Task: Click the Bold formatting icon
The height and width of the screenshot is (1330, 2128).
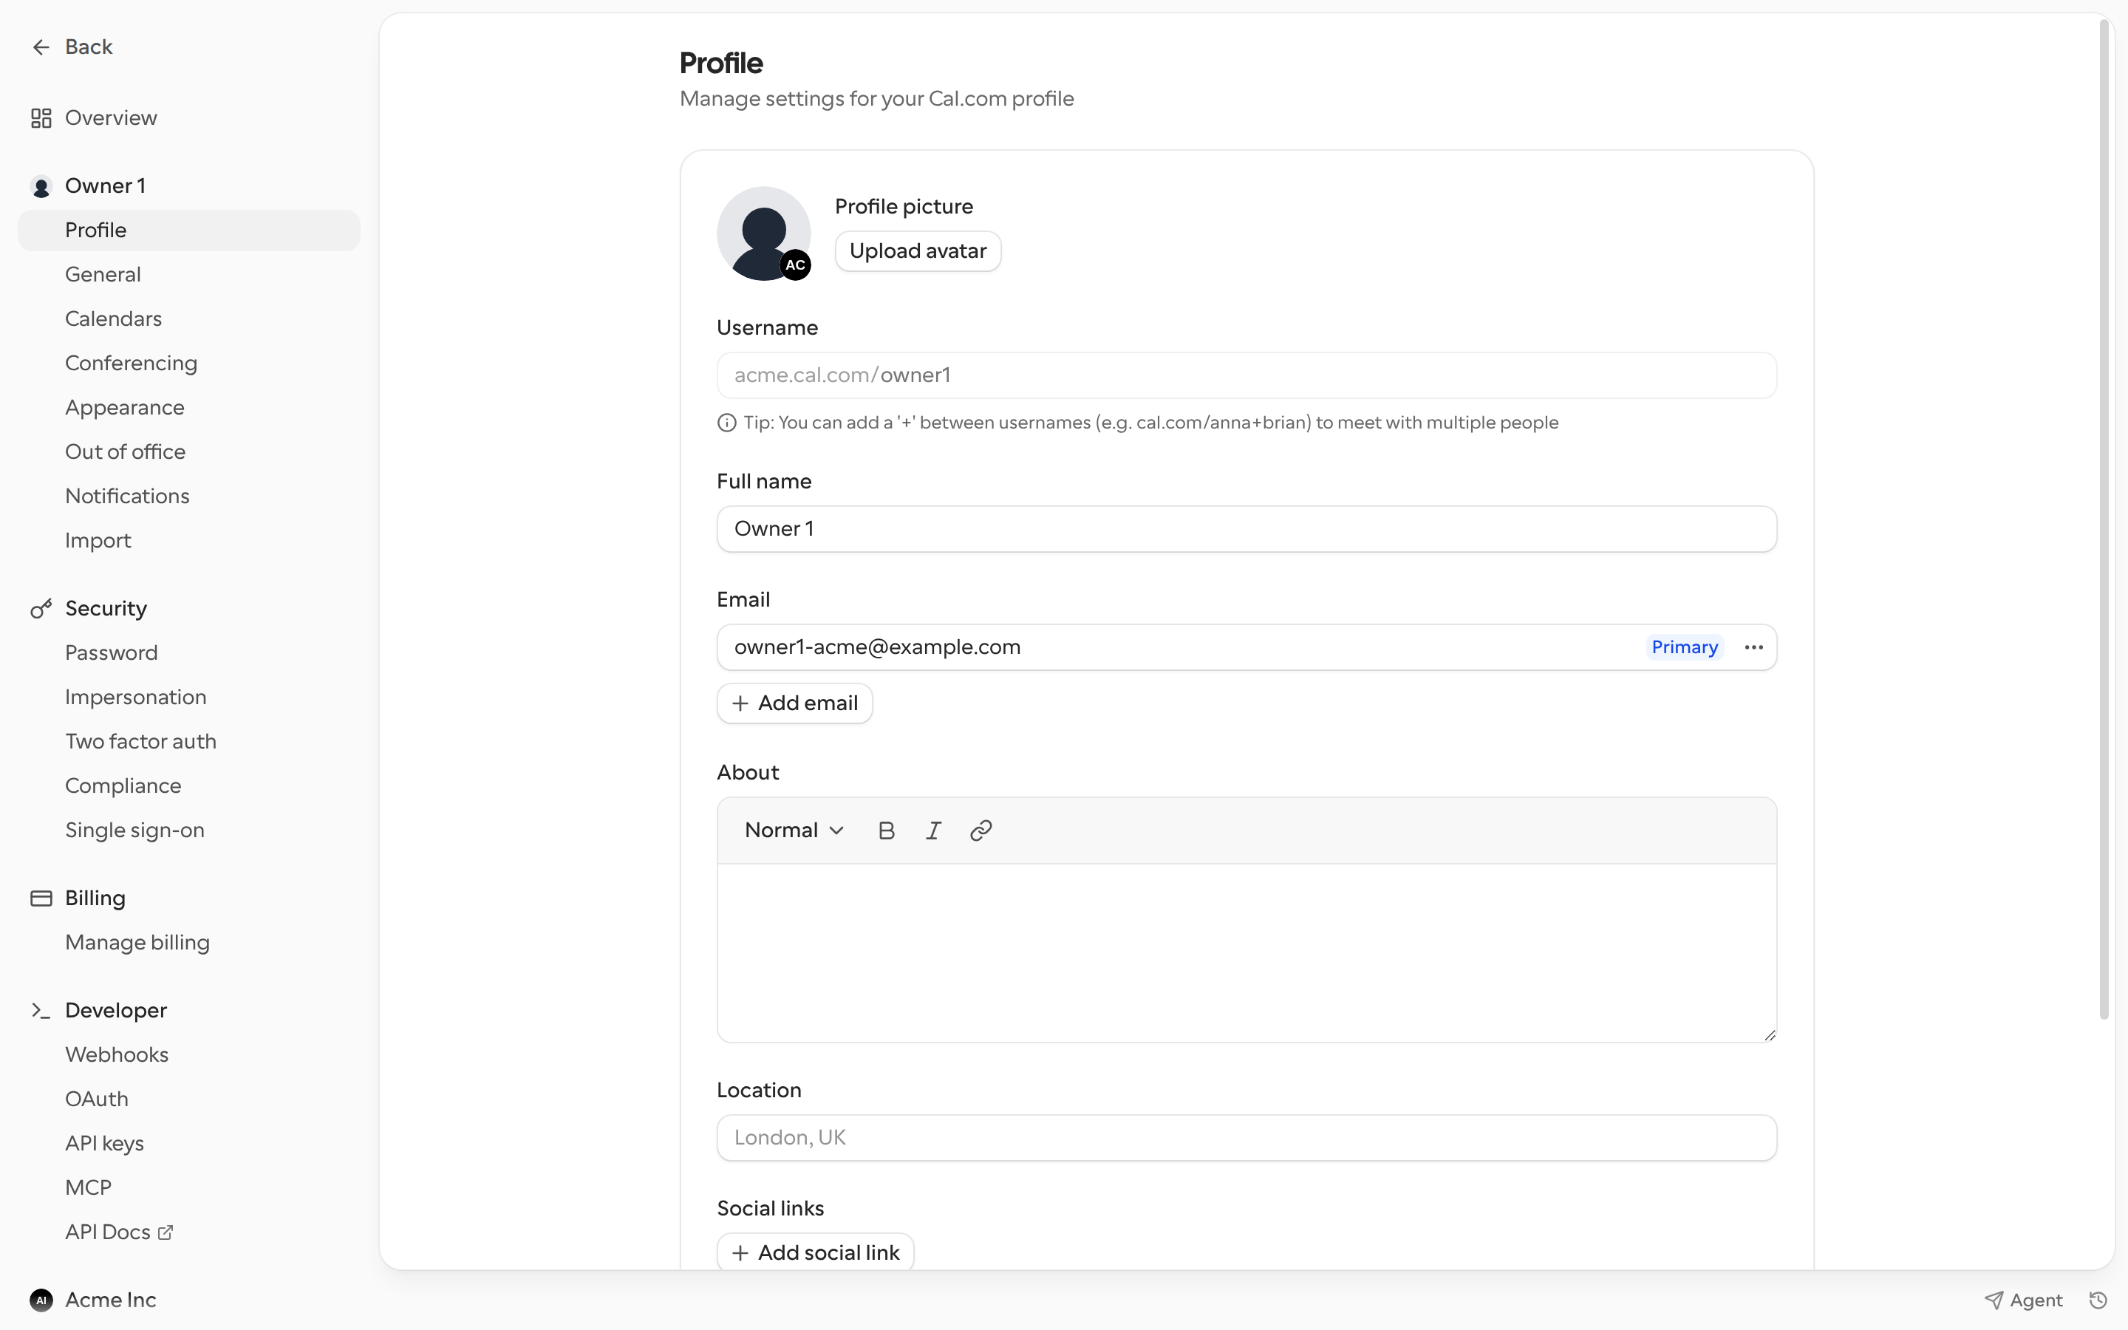Action: (887, 831)
